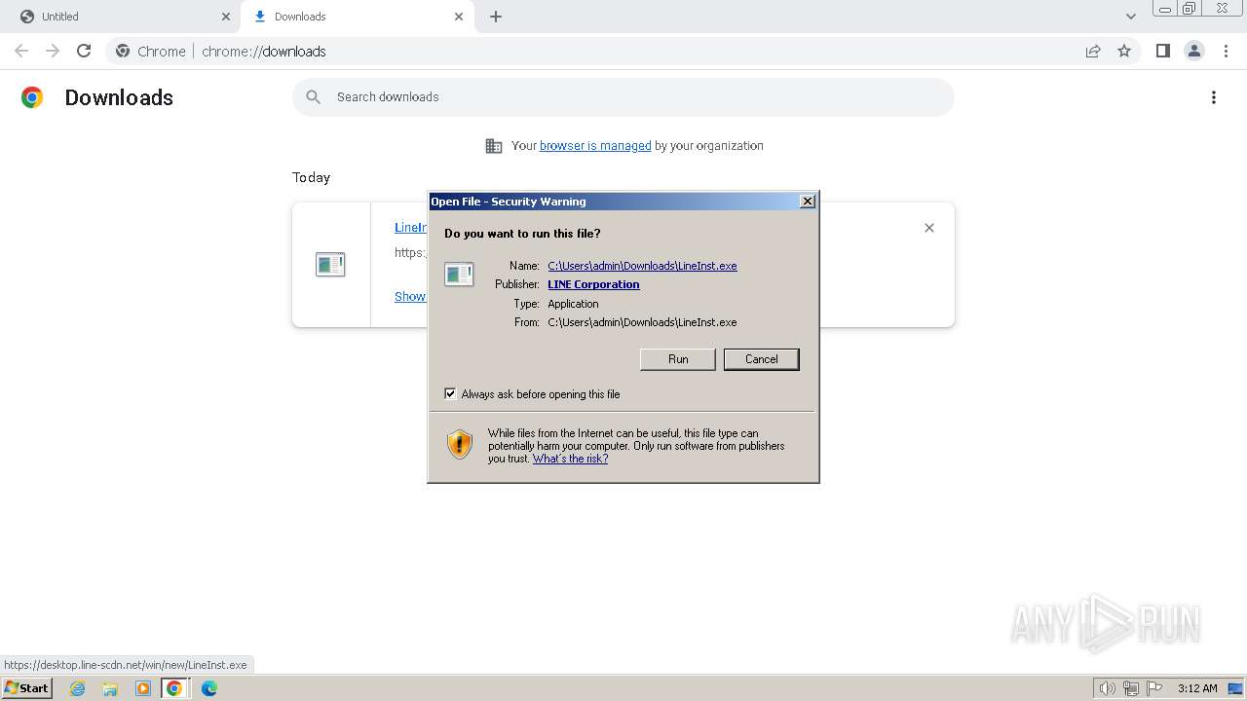The width and height of the screenshot is (1247, 701).
Task: Launch Microsoft Edge from taskbar
Action: coord(209,688)
